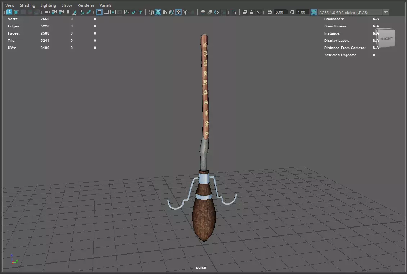Toggle the Field Chart overlay
The width and height of the screenshot is (407, 274).
tap(127, 12)
